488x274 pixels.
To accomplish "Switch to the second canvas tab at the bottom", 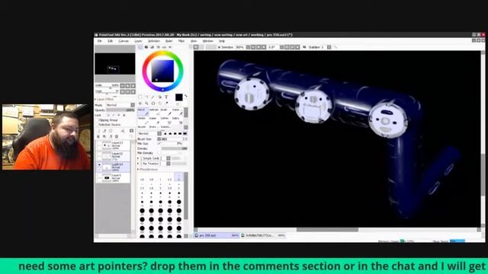I will (263, 235).
